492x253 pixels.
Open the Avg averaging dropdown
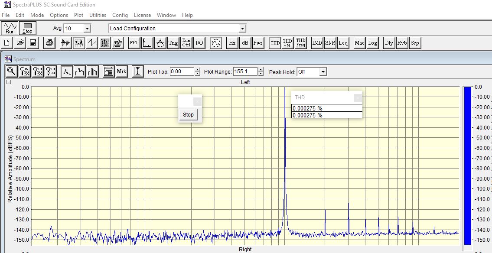[88, 29]
